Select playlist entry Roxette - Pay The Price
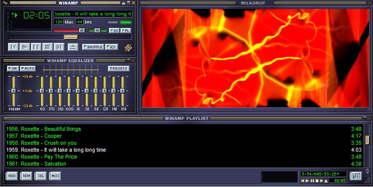Screen dimensions: 373x187 pyautogui.click(x=184, y=157)
